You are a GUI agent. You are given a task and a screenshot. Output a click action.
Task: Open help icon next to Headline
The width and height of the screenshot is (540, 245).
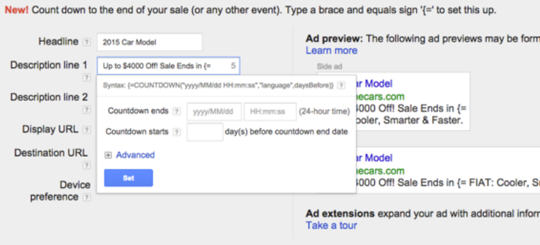coord(86,42)
